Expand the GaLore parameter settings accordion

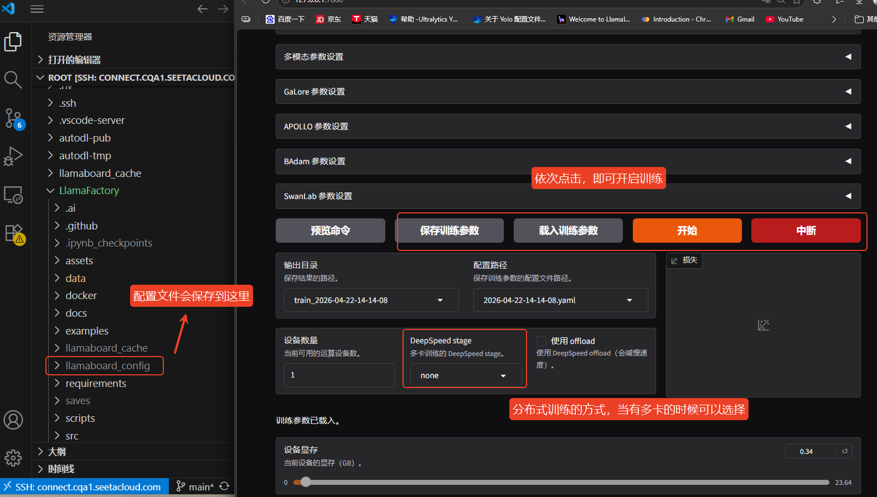(x=568, y=92)
